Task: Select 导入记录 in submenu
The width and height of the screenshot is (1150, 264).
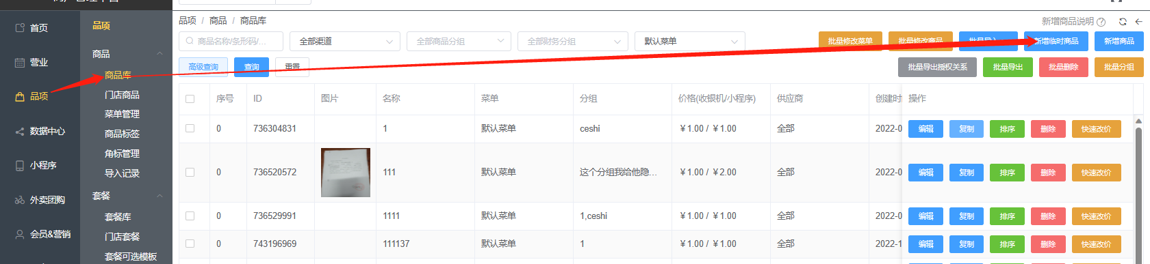Action: [x=122, y=173]
